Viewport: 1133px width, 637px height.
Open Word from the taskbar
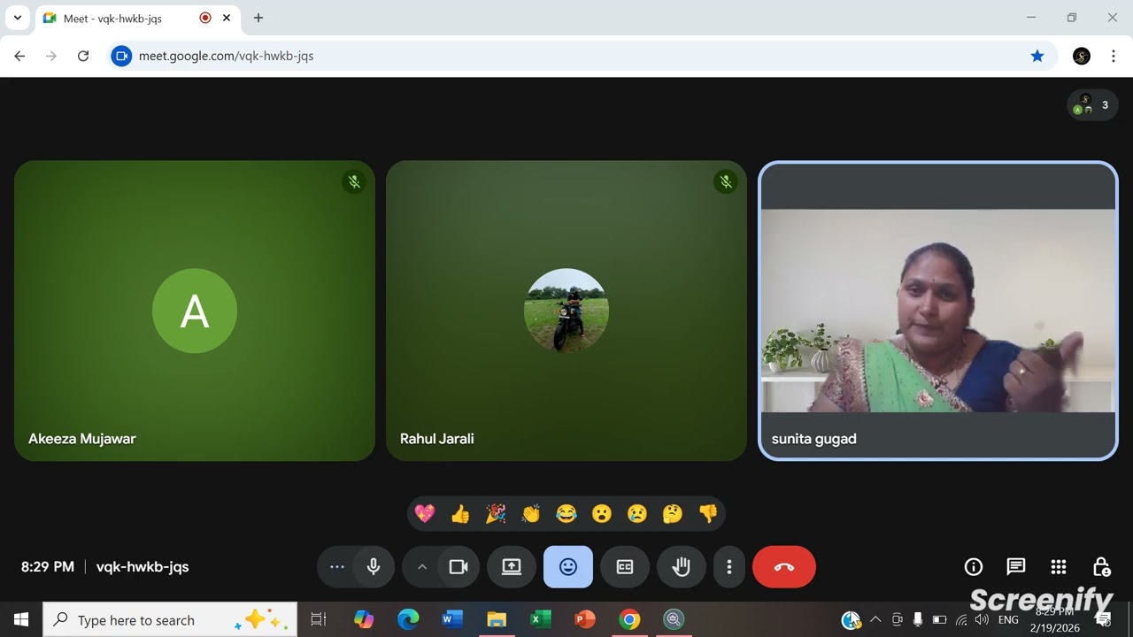pyautogui.click(x=452, y=619)
